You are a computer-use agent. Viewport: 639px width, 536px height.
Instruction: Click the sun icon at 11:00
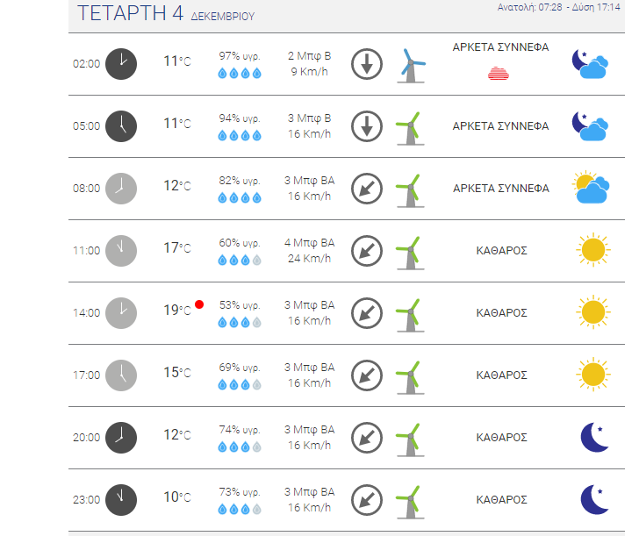click(593, 250)
